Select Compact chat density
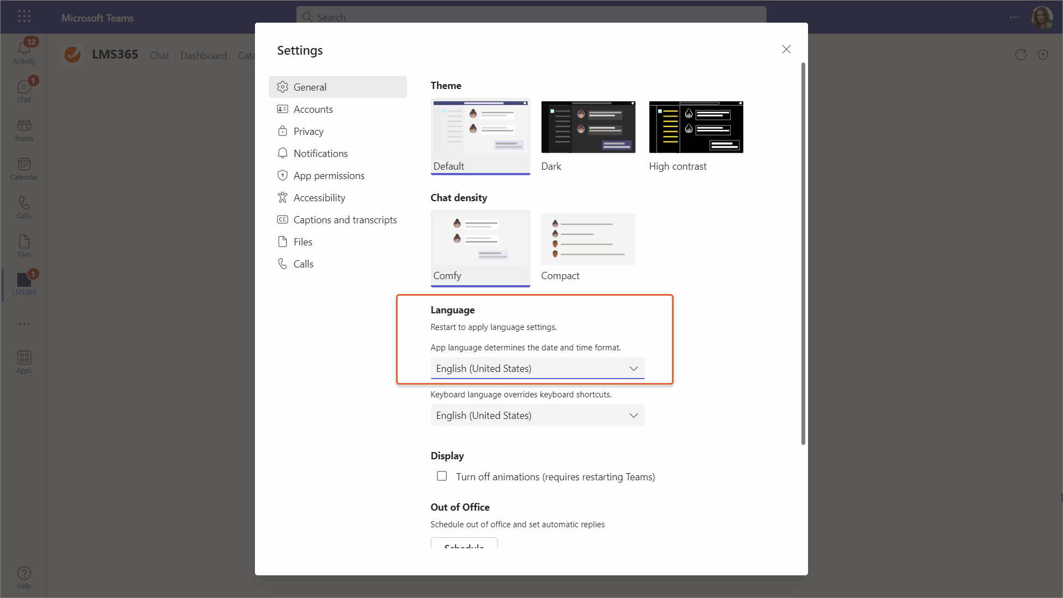The height and width of the screenshot is (598, 1063). [588, 239]
